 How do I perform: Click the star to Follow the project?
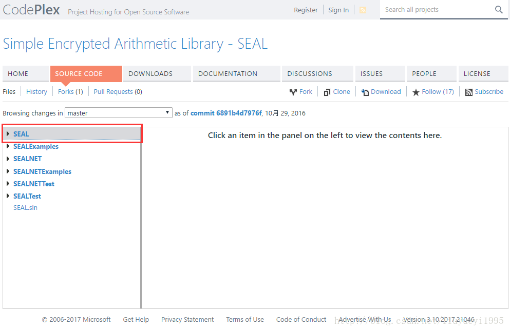point(416,91)
